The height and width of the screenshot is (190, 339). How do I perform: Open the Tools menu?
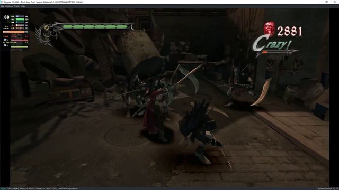pyautogui.click(x=17, y=6)
